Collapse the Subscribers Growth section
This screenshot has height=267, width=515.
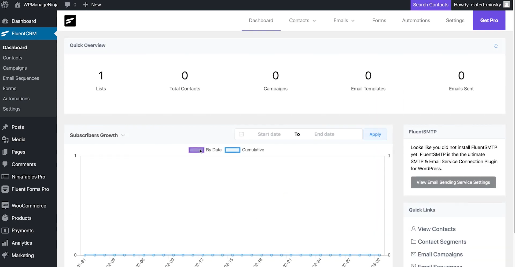click(x=123, y=135)
